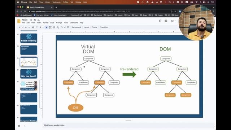Open the Format menu
This screenshot has width=231, height=130.
46,23
